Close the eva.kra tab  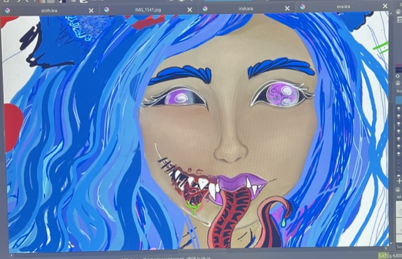(384, 6)
